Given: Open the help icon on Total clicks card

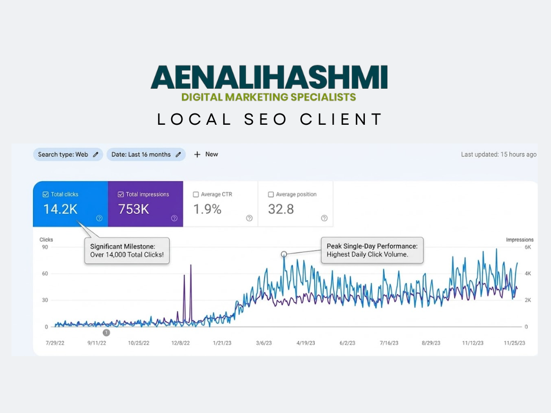Looking at the screenshot, I should pyautogui.click(x=99, y=218).
